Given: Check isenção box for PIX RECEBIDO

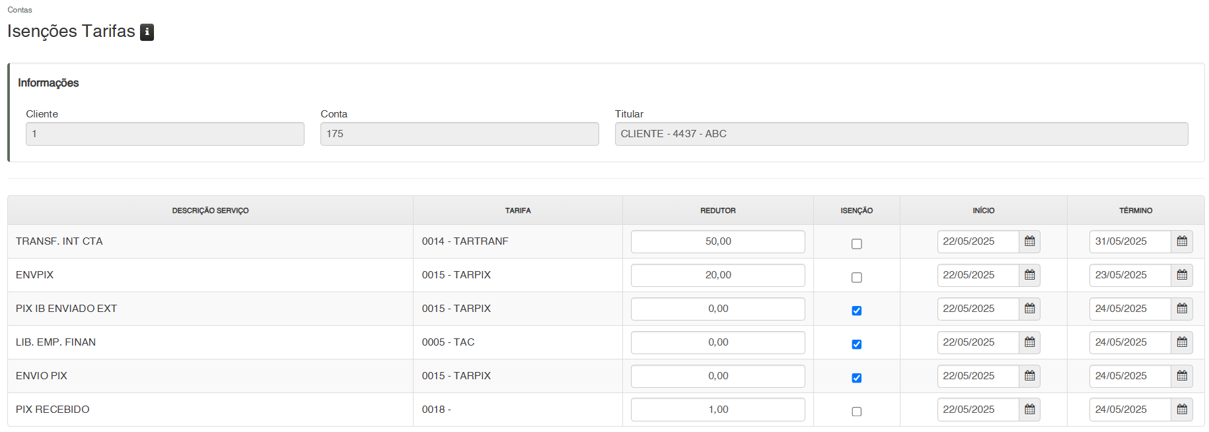Looking at the screenshot, I should pos(857,412).
